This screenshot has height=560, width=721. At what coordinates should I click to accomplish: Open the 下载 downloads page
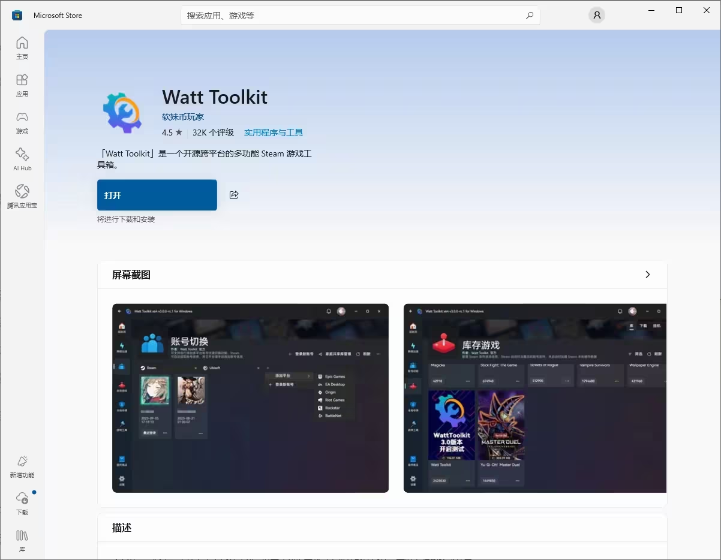[x=22, y=504]
